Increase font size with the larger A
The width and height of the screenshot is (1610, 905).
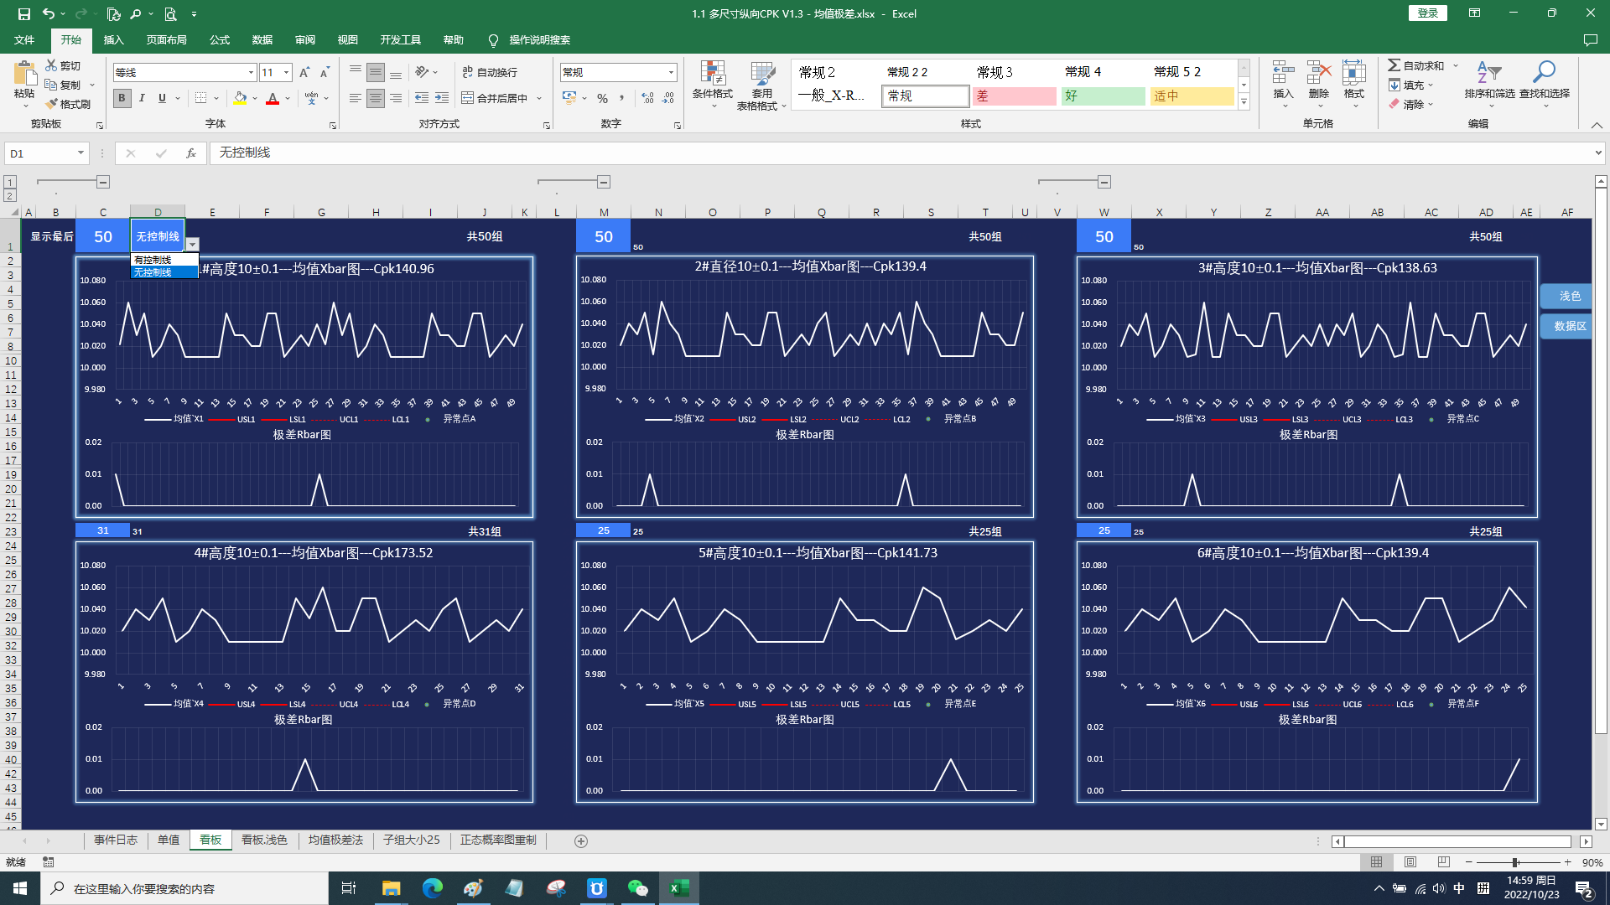[x=304, y=73]
